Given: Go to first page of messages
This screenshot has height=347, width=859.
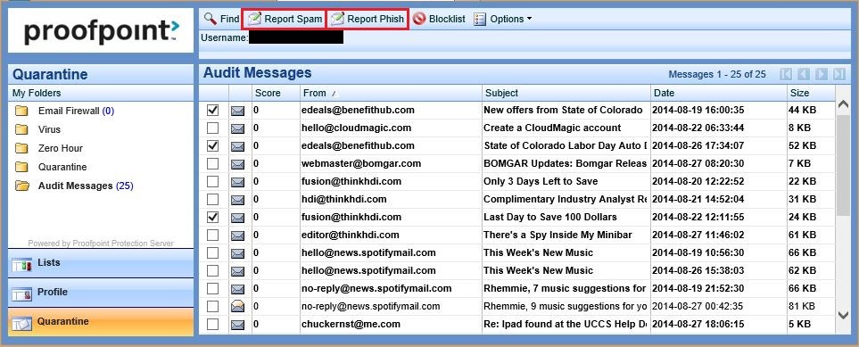Looking at the screenshot, I should point(786,74).
